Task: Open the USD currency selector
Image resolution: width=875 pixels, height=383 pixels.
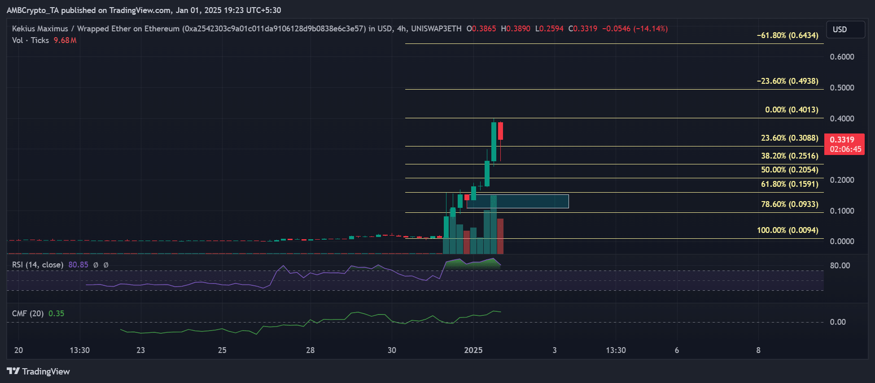Action: (x=845, y=30)
